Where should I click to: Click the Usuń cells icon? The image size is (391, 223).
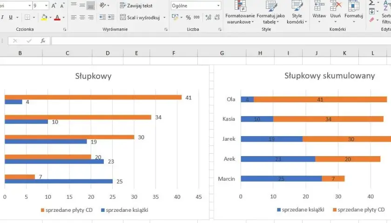[x=336, y=6]
